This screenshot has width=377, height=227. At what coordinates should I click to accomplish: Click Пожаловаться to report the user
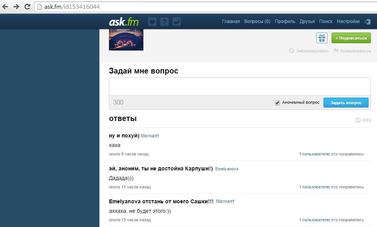[352, 51]
